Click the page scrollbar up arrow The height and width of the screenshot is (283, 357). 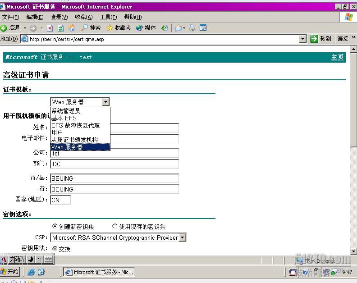click(353, 49)
